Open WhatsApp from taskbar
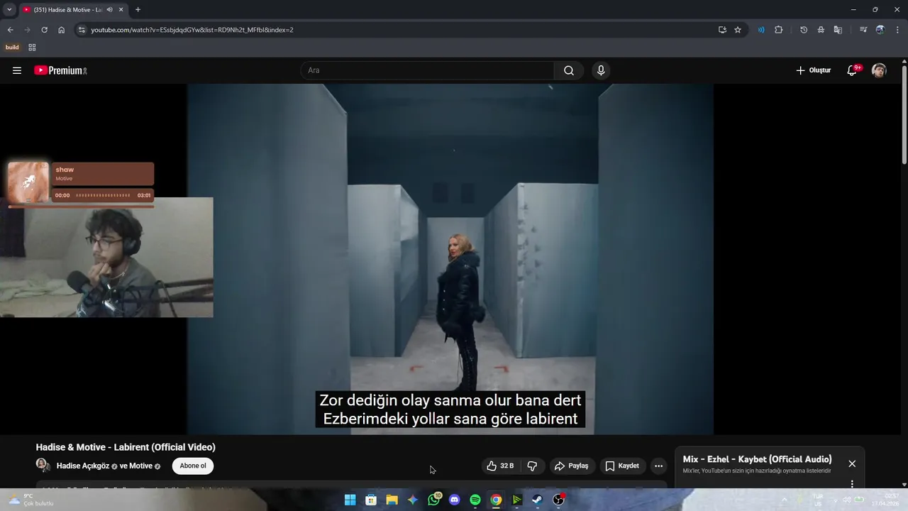 (433, 500)
